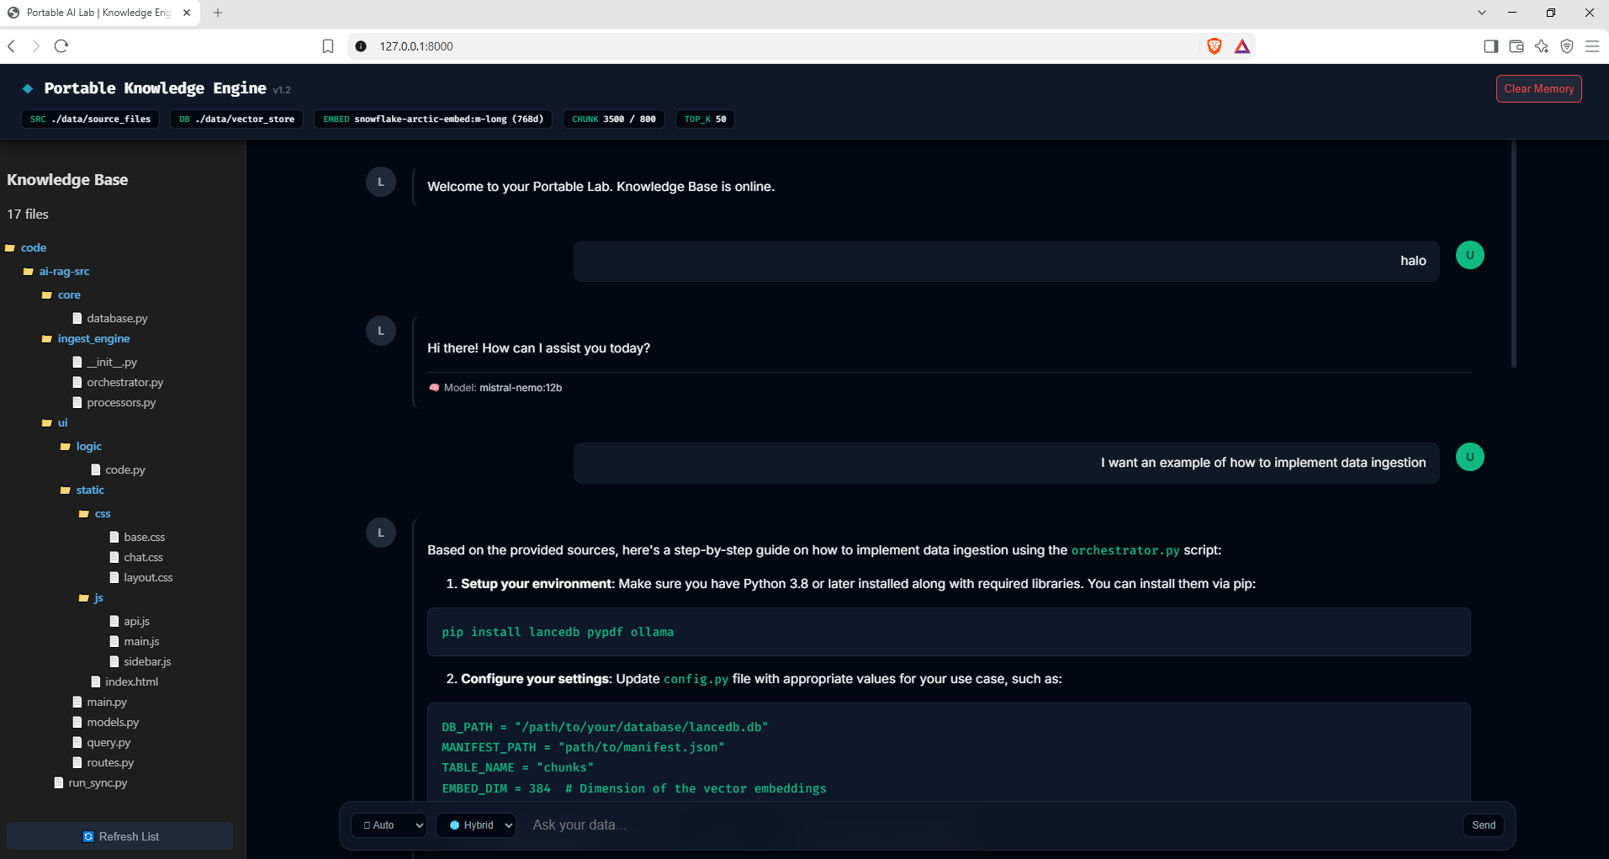This screenshot has width=1609, height=859.
Task: Go back to the previous page
Action: pyautogui.click(x=12, y=46)
